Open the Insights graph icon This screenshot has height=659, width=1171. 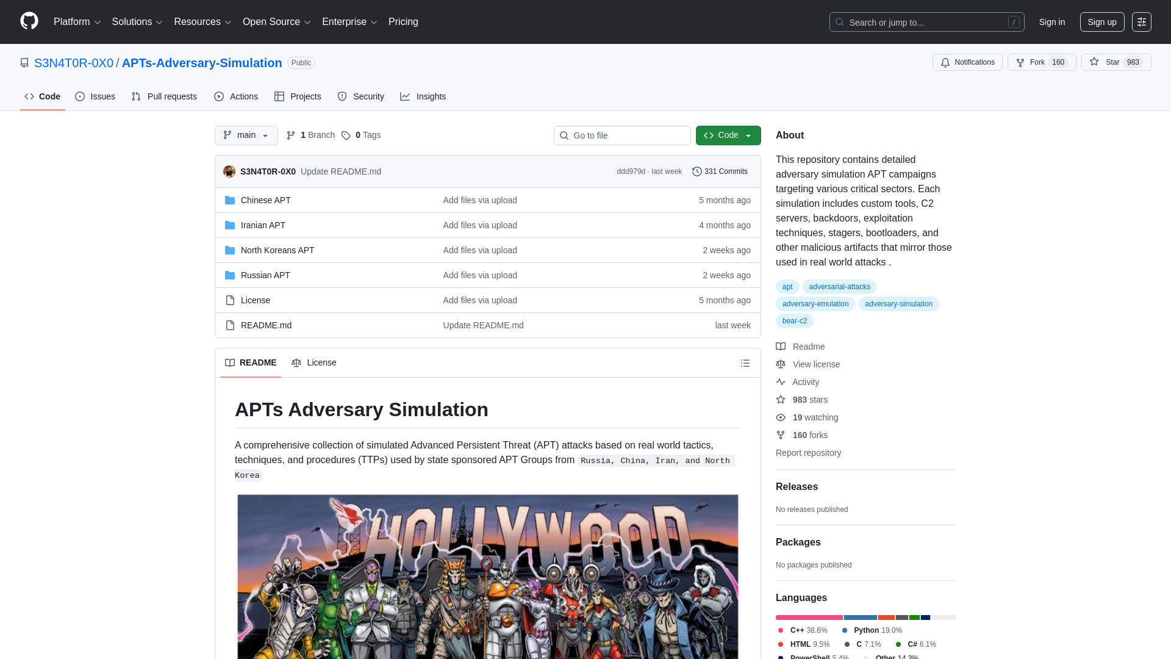click(x=405, y=96)
